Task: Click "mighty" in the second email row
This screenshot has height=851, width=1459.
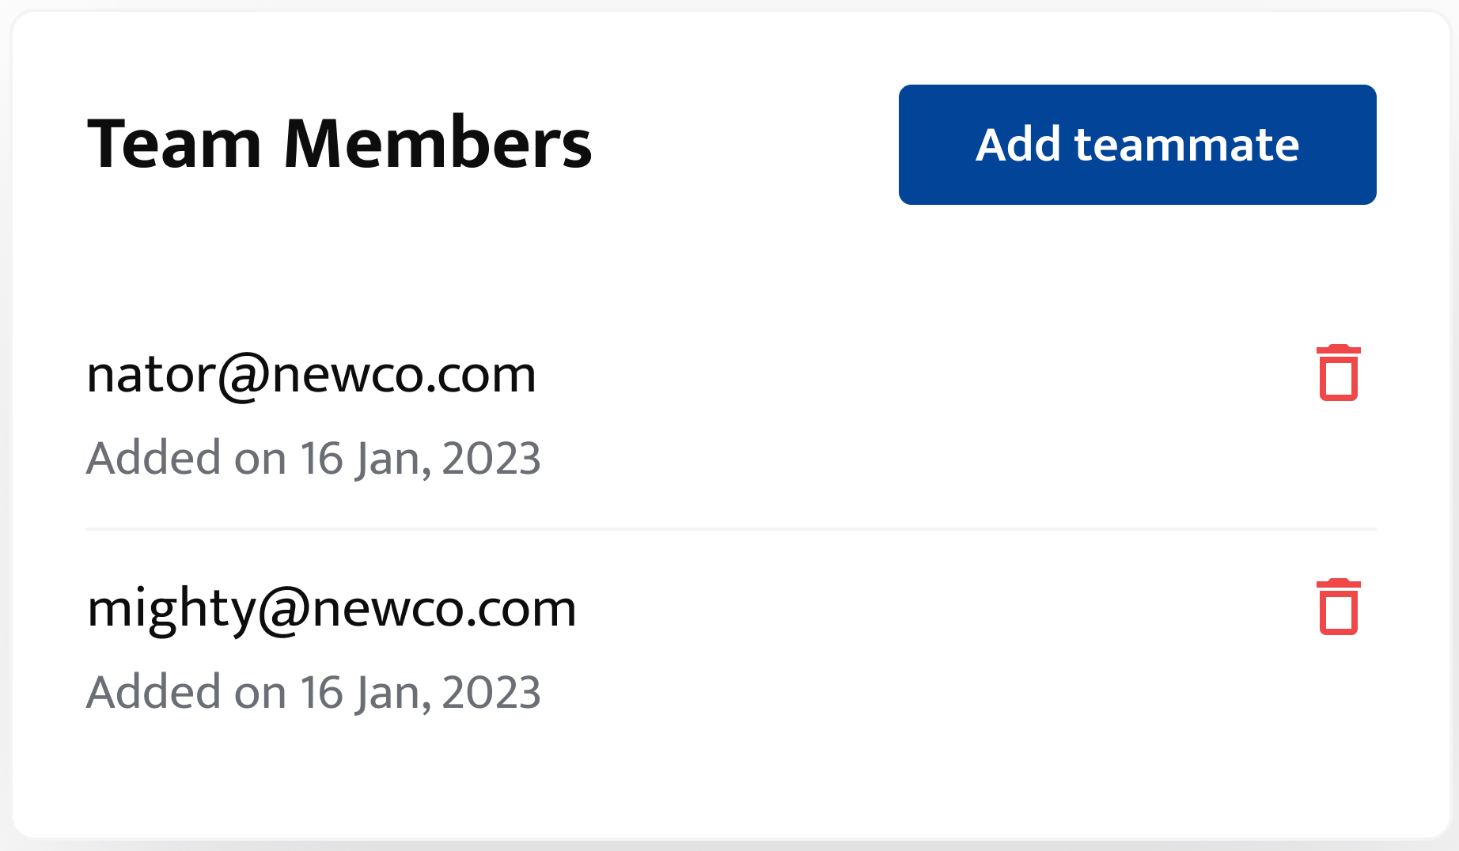Action: click(x=170, y=608)
